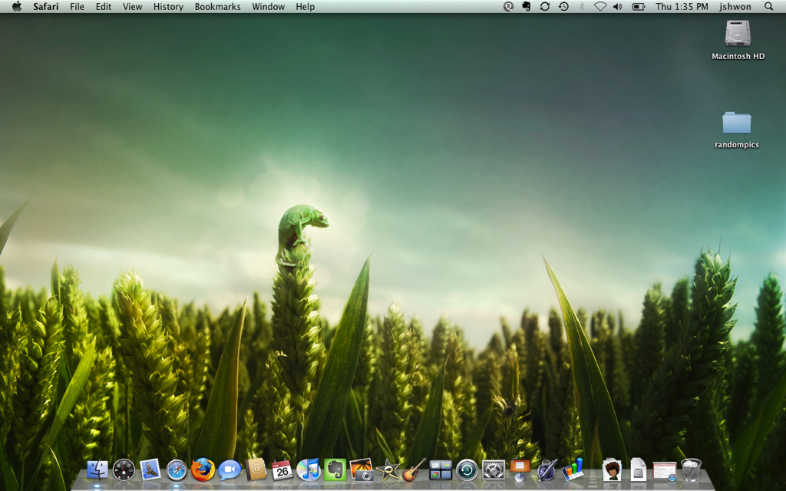
Task: Open Finder from the dock
Action: click(97, 470)
